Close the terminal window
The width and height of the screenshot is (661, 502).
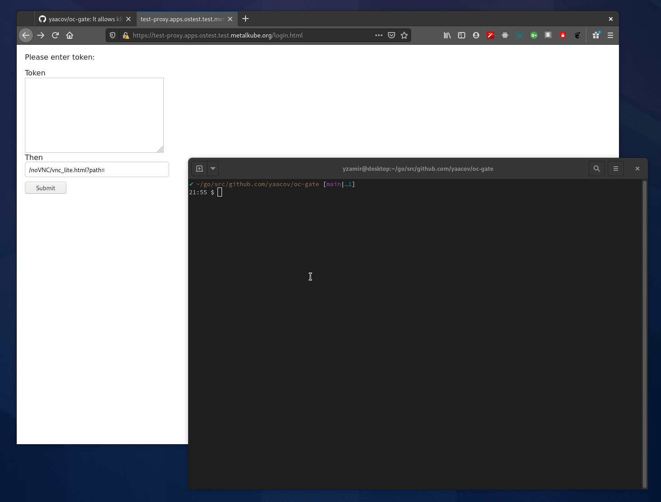(637, 169)
